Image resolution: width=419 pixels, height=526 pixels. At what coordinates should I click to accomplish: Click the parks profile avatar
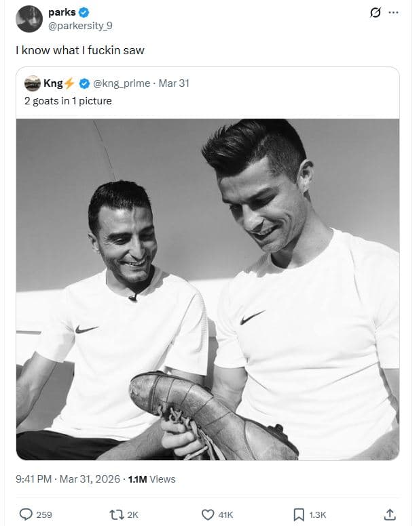pyautogui.click(x=29, y=19)
